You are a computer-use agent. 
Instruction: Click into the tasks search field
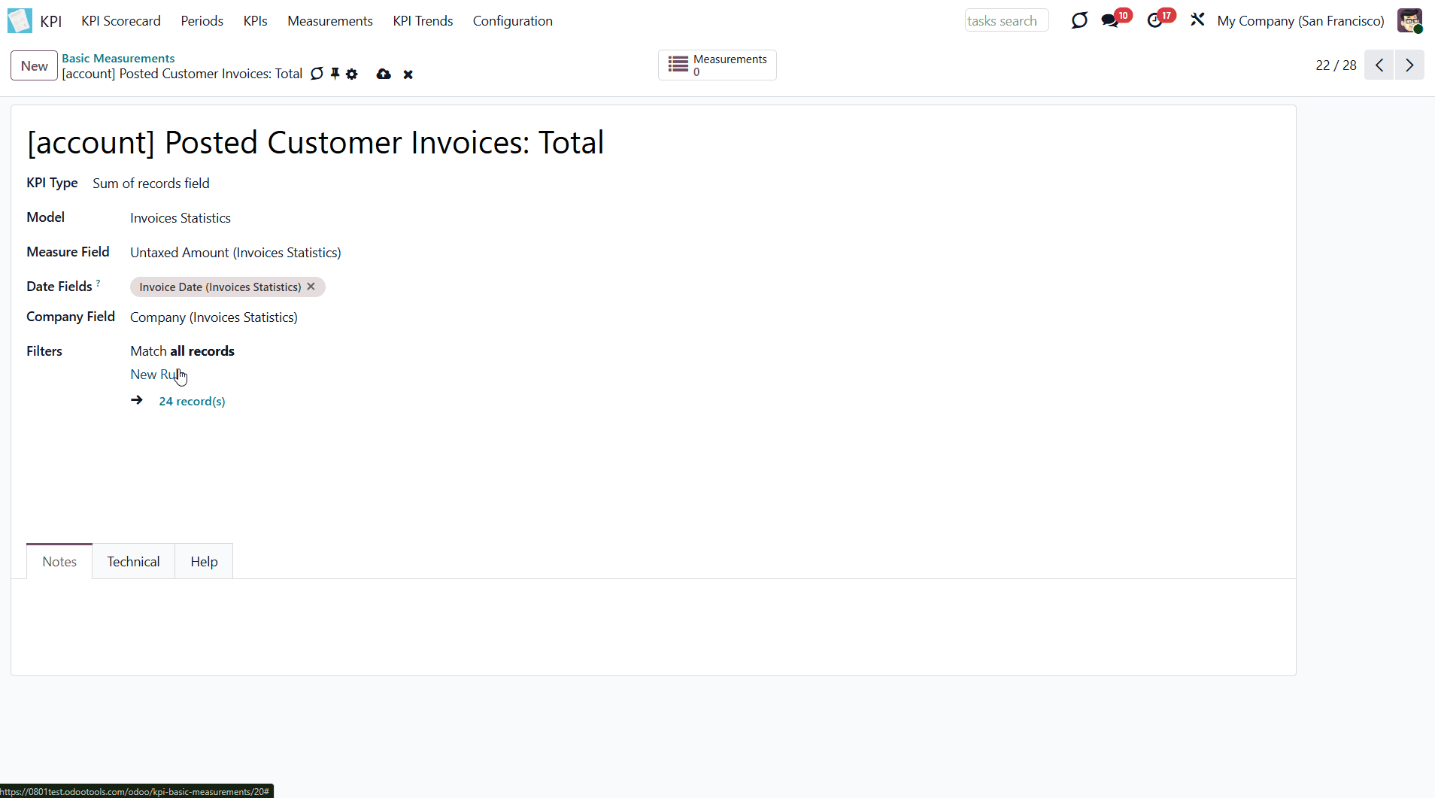[1006, 21]
